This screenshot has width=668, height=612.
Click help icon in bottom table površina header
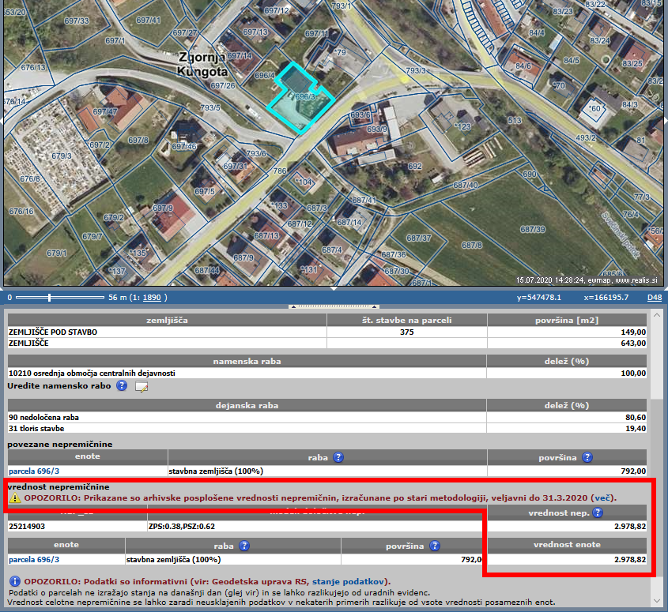[x=435, y=546]
